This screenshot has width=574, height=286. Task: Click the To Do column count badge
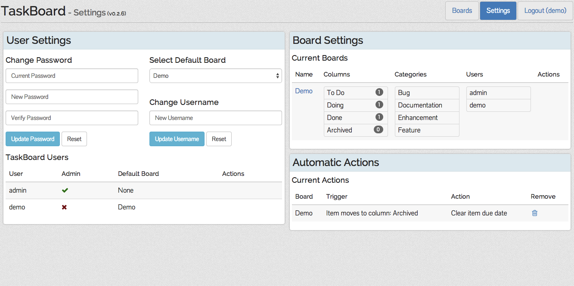379,92
